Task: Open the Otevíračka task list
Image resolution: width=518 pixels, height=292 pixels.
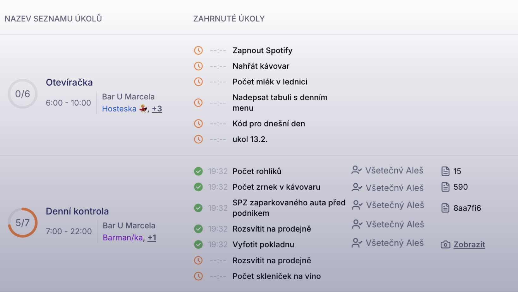Action: pyautogui.click(x=69, y=82)
